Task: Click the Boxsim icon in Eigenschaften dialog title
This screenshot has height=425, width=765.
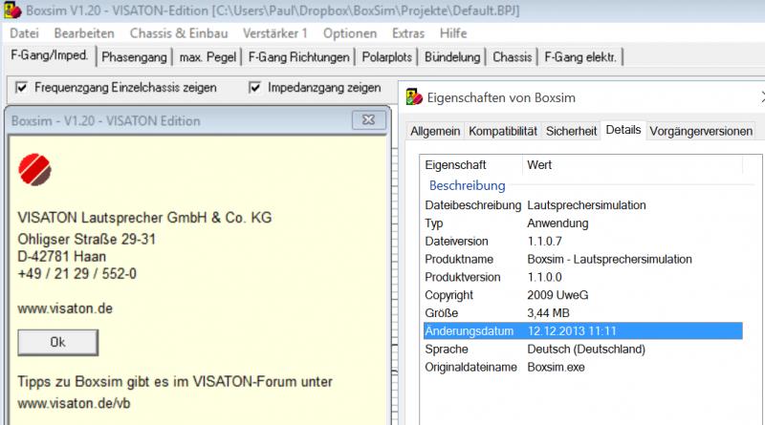Action: [x=414, y=97]
